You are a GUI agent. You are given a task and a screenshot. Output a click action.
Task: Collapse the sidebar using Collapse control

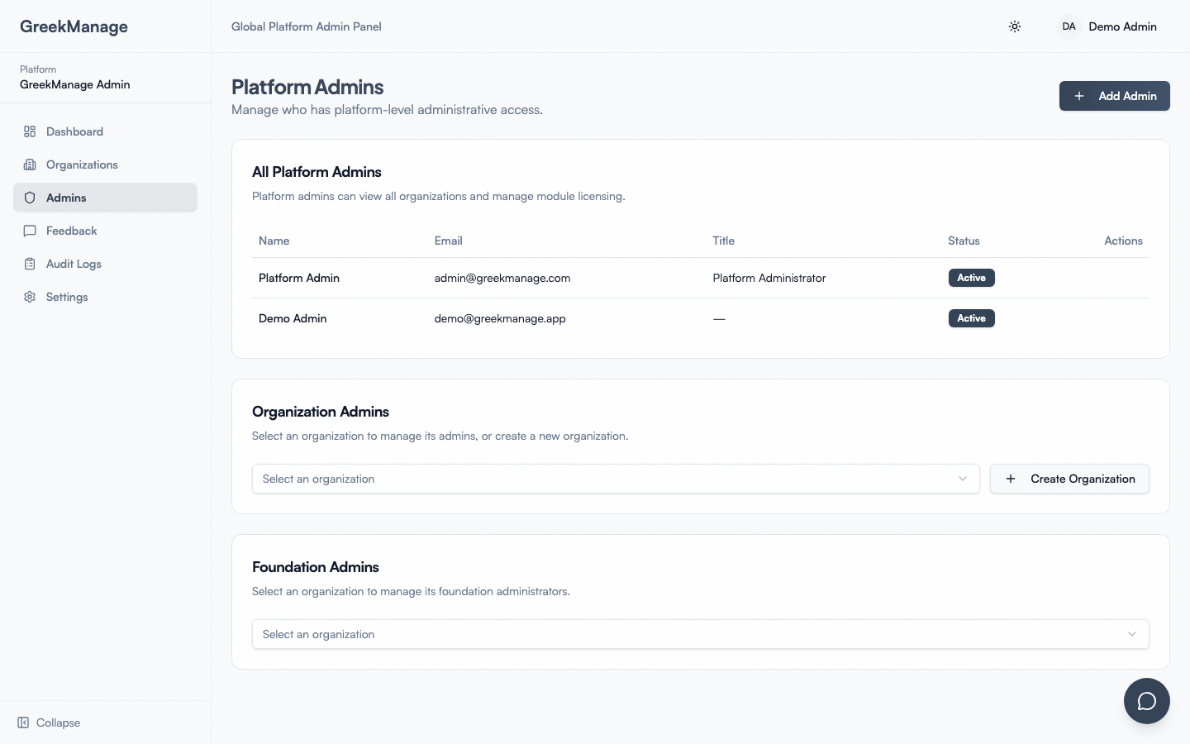pos(49,723)
